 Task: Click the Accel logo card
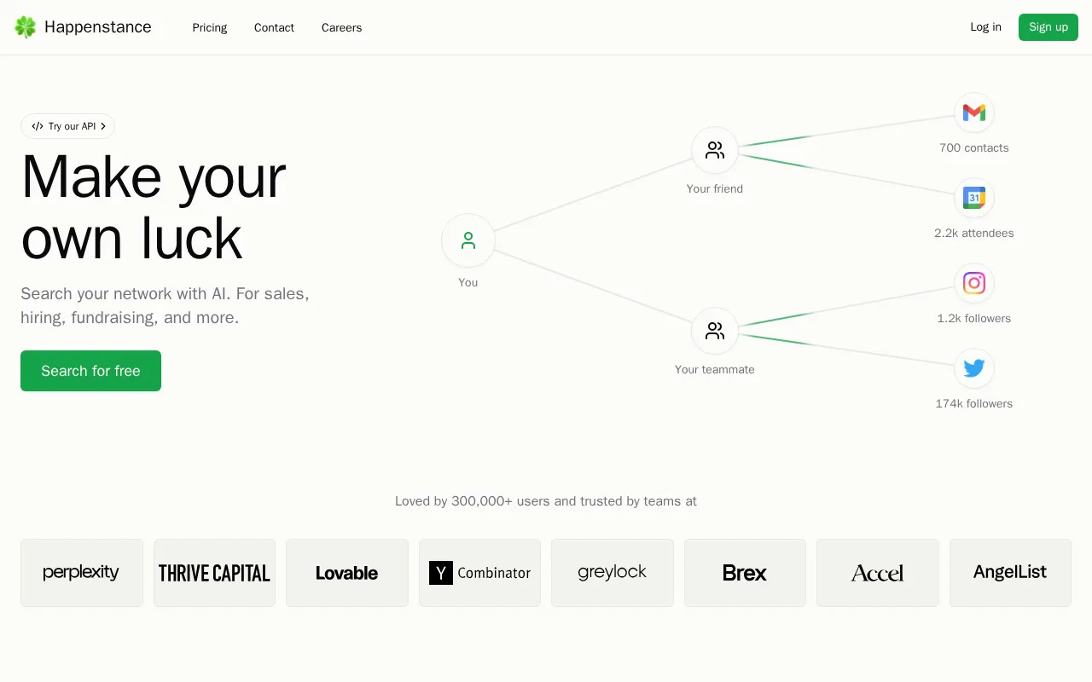tap(878, 573)
